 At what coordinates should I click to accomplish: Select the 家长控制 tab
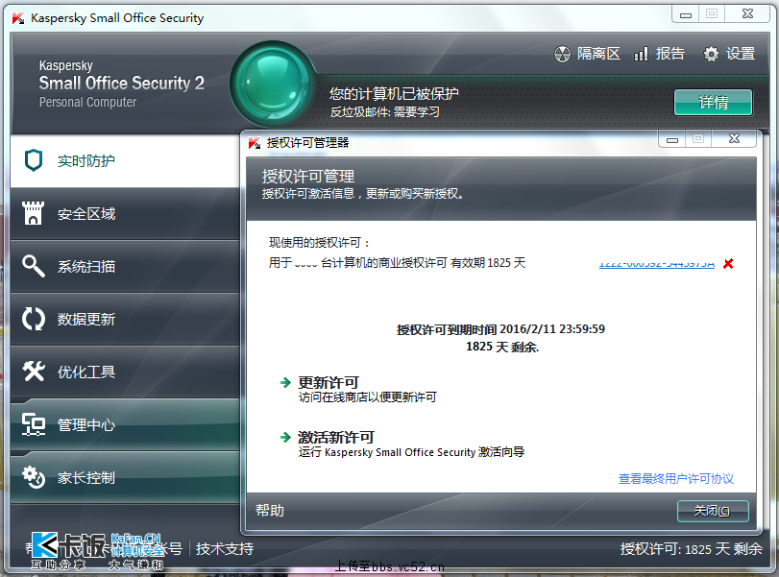125,478
